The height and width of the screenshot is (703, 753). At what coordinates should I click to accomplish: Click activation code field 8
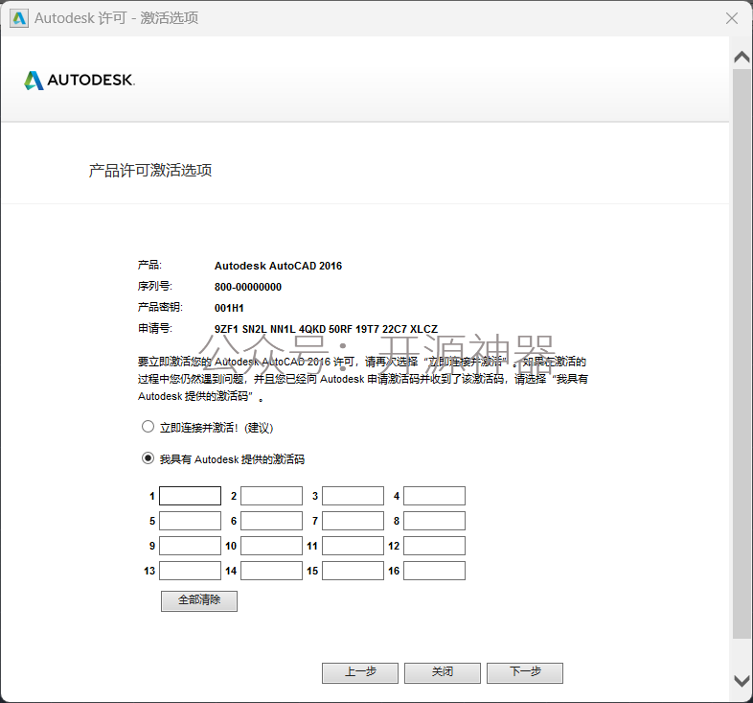pos(434,521)
